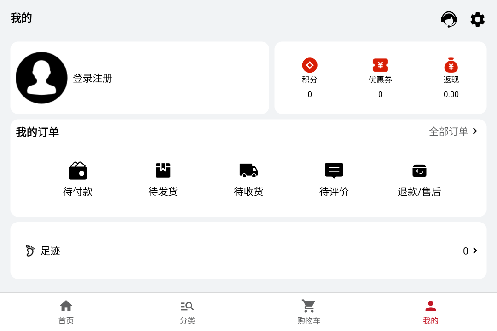Tap the 足迹 footprint icon

coord(30,251)
